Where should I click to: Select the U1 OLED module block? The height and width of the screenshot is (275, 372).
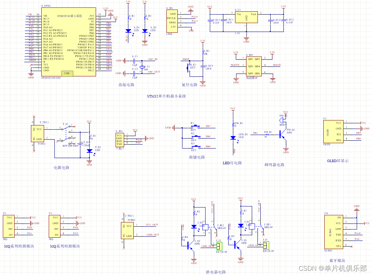pyautogui.click(x=333, y=131)
